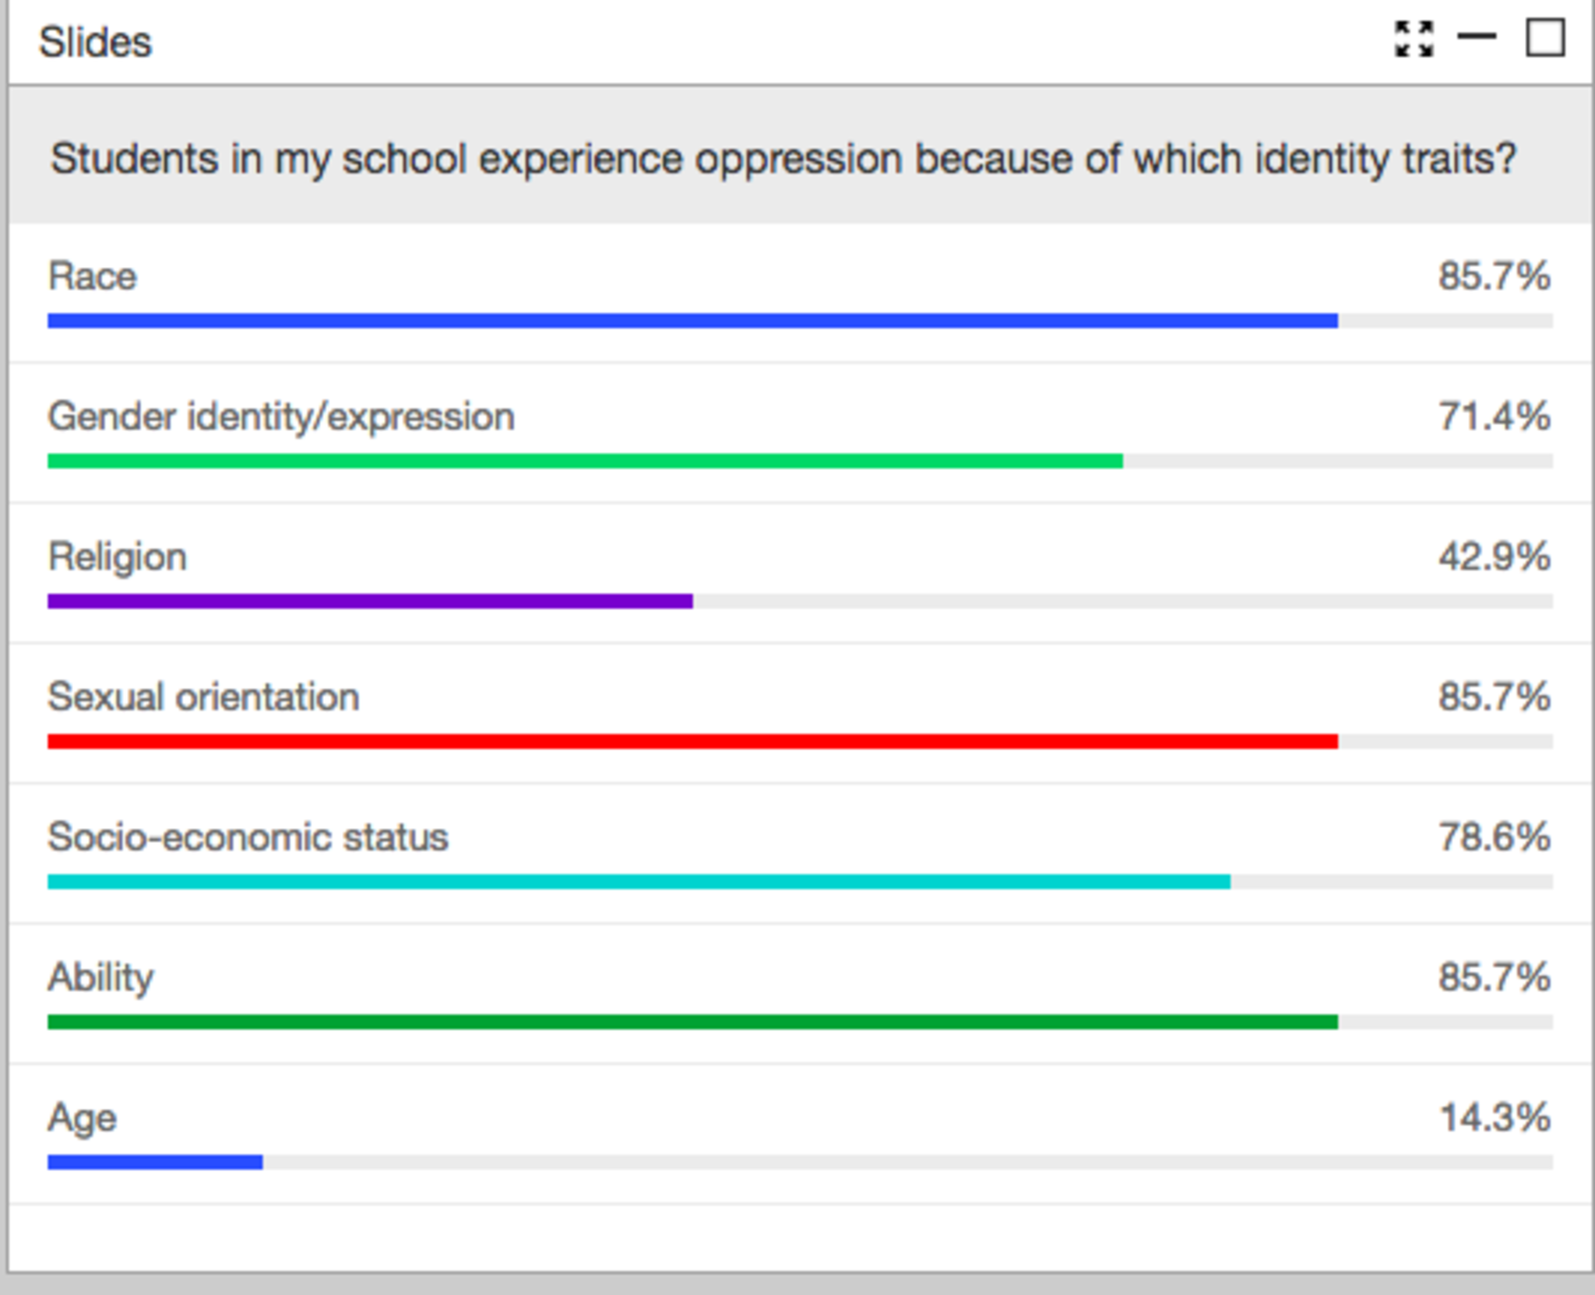
Task: Click the 78.6% Socio-economic percentage
Action: point(1495,837)
